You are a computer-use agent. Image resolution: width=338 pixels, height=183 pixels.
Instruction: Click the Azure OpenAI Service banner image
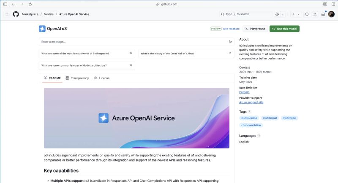coord(136,118)
